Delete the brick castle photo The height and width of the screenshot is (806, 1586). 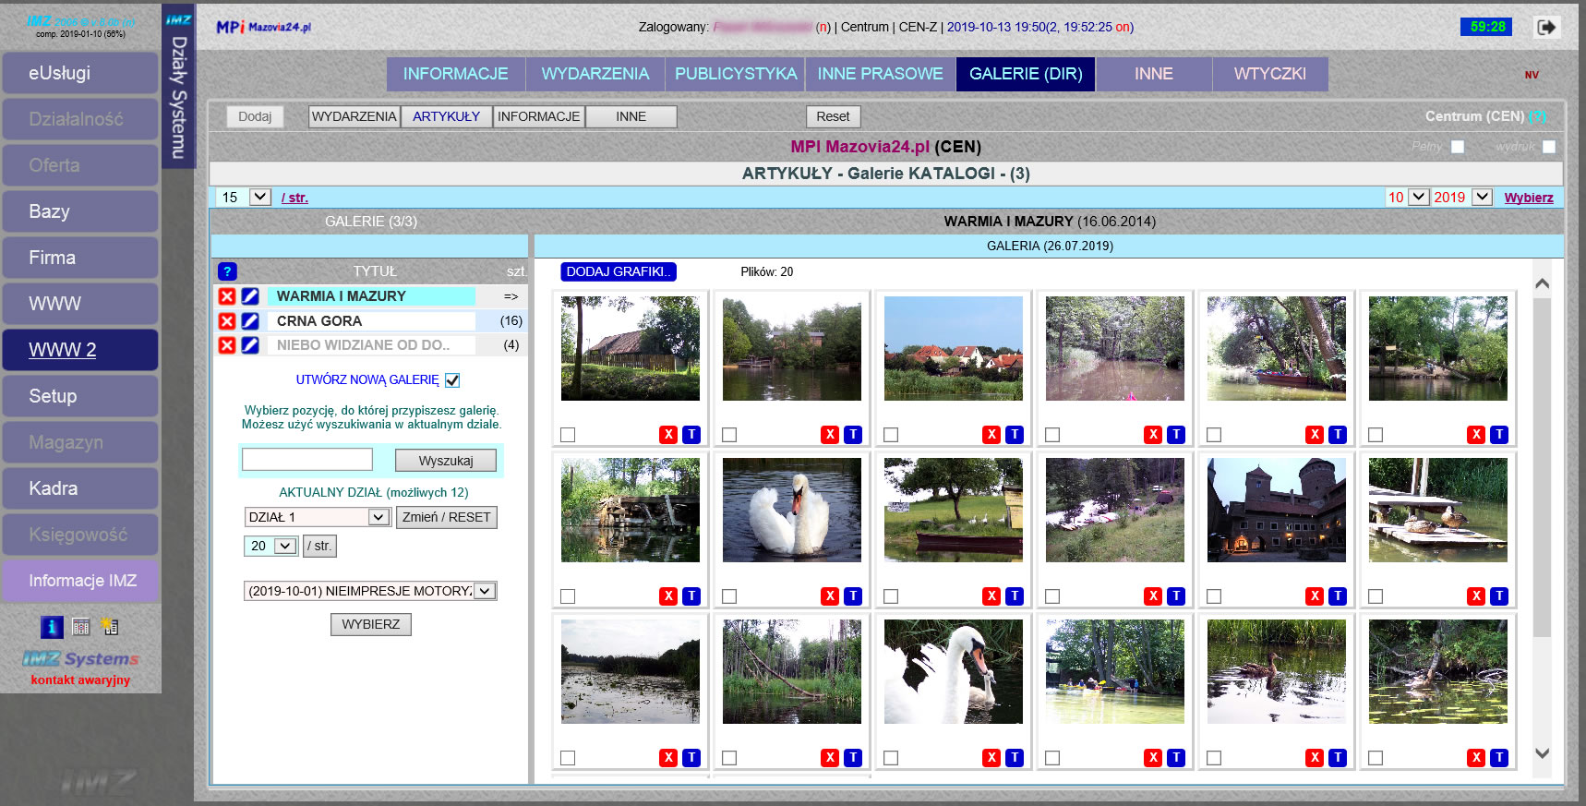1315,595
